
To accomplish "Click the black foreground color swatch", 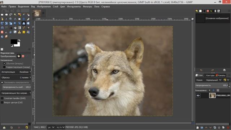I will [x=14, y=42].
